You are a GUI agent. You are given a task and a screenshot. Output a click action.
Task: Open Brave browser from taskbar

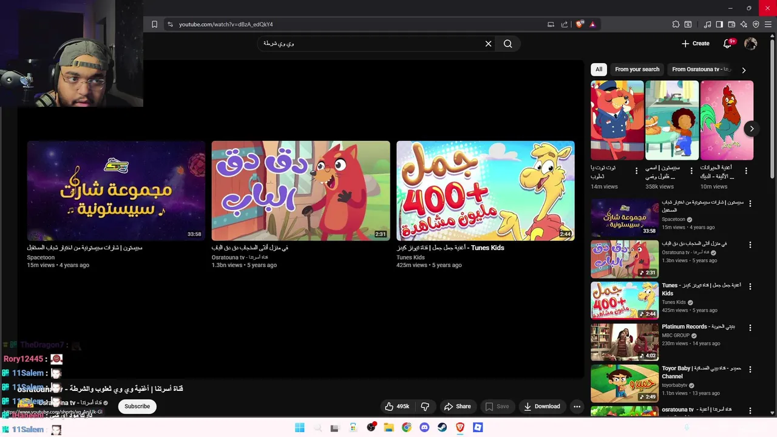pos(460,427)
